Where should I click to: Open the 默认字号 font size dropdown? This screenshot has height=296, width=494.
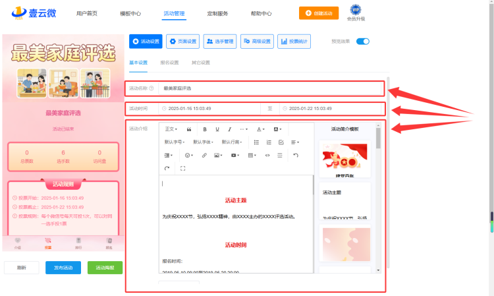175,142
